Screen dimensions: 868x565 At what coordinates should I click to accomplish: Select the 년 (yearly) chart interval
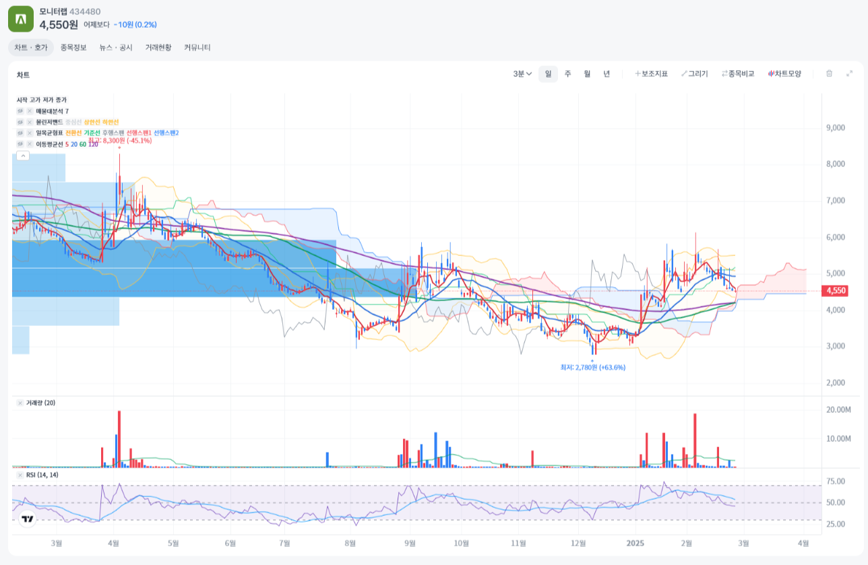pos(607,74)
